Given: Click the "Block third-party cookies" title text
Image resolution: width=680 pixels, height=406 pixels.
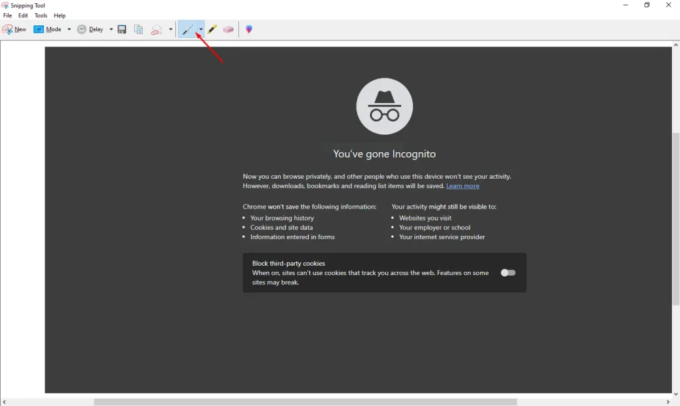Looking at the screenshot, I should click(x=288, y=263).
